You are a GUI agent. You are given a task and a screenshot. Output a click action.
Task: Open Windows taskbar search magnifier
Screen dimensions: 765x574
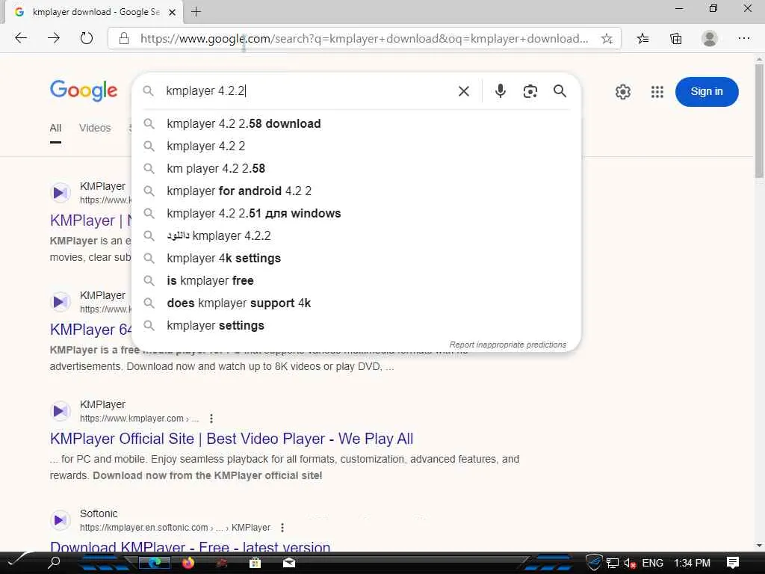pyautogui.click(x=54, y=563)
